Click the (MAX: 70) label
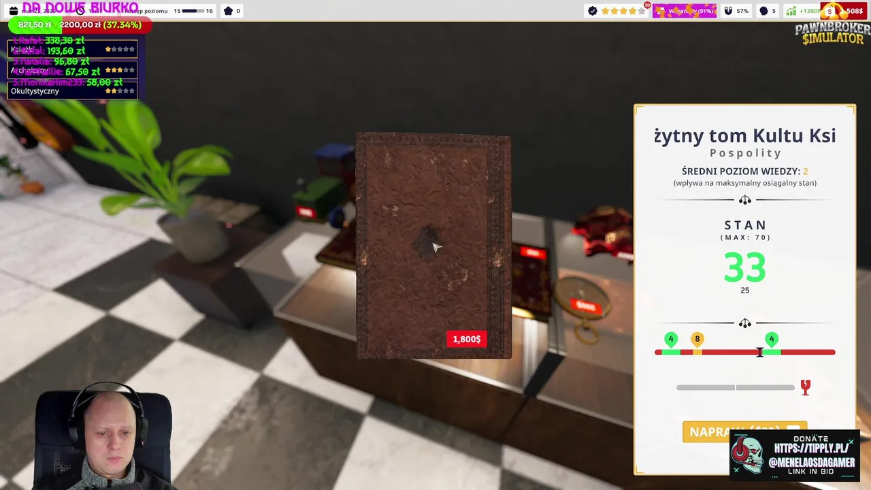The width and height of the screenshot is (871, 490). pyautogui.click(x=745, y=238)
